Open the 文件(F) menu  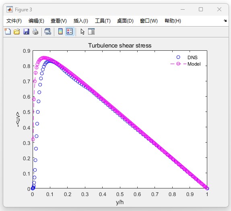[x=14, y=21]
